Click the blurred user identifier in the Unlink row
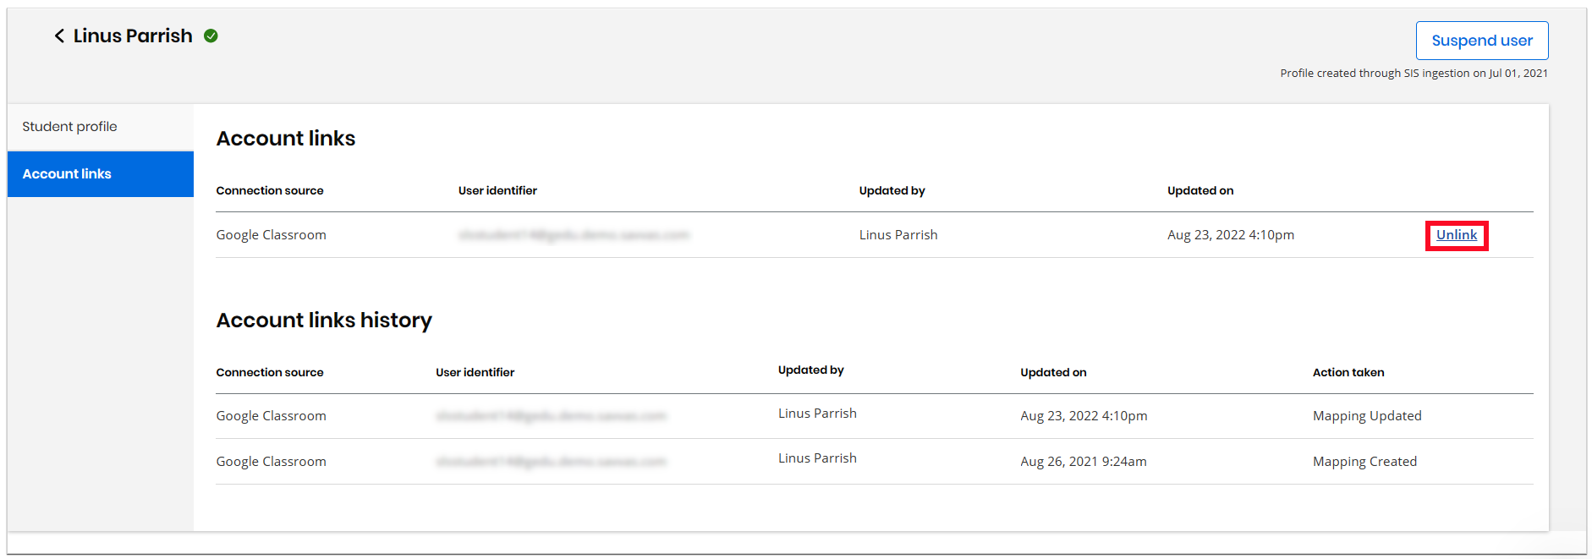The height and width of the screenshot is (559, 1592). click(574, 235)
